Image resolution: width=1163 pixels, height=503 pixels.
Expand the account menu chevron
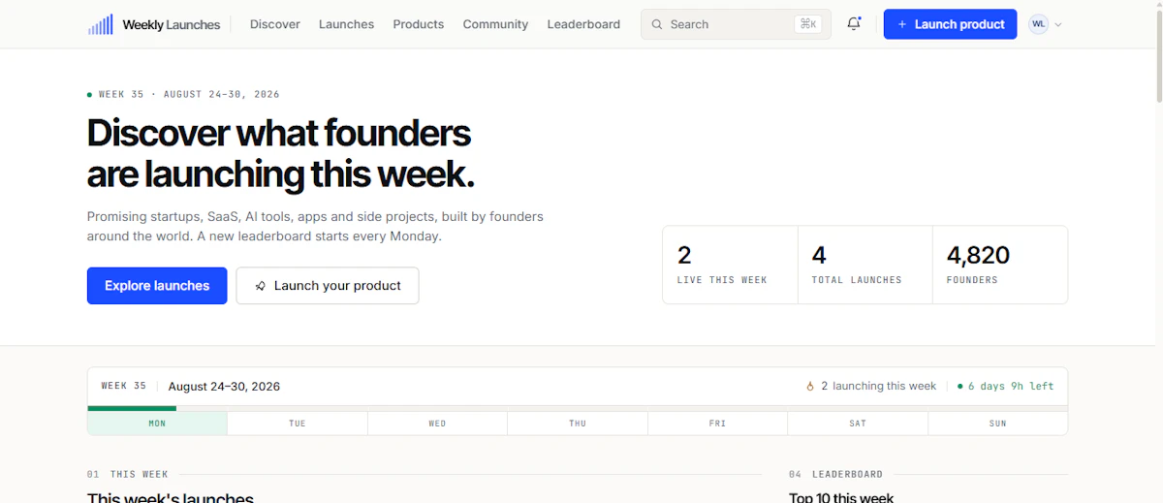click(1058, 25)
